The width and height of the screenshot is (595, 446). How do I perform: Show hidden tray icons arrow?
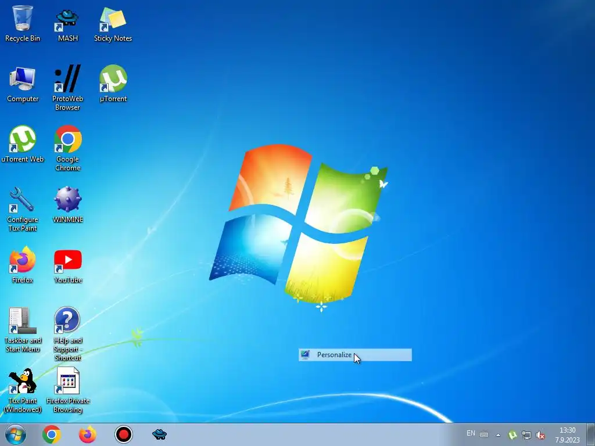498,435
